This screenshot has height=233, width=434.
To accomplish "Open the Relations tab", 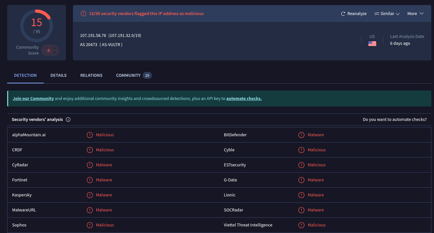I will 91,75.
